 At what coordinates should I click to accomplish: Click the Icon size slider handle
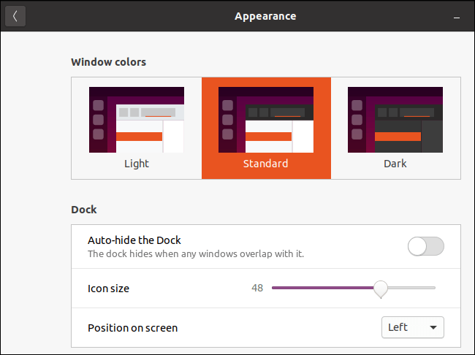[x=380, y=289]
